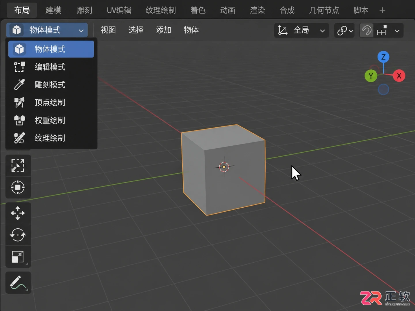Click the cube in the viewport
The width and height of the screenshot is (415, 311).
click(x=224, y=170)
